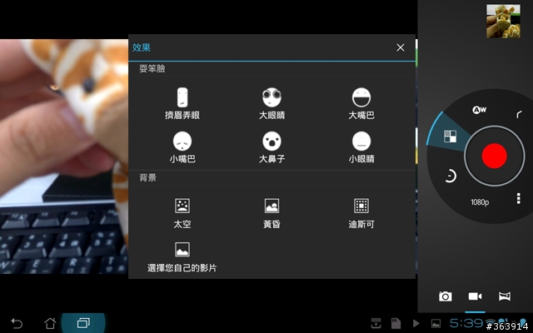
Task: Open the three-dot more options menu
Action: pos(518,198)
